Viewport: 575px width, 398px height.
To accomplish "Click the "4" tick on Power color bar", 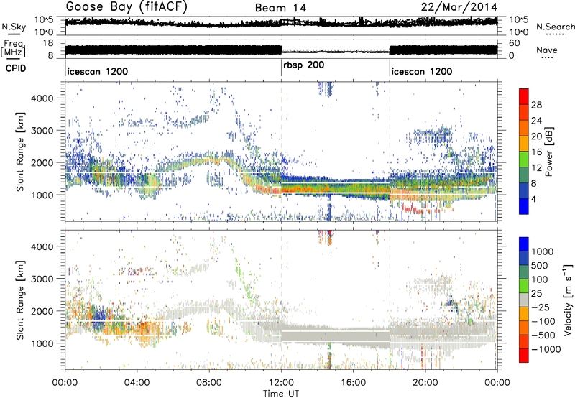I will (x=534, y=199).
